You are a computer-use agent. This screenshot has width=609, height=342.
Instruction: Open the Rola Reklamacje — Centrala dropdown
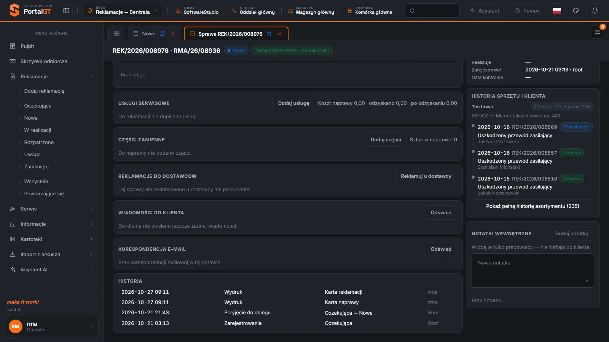[x=122, y=11]
